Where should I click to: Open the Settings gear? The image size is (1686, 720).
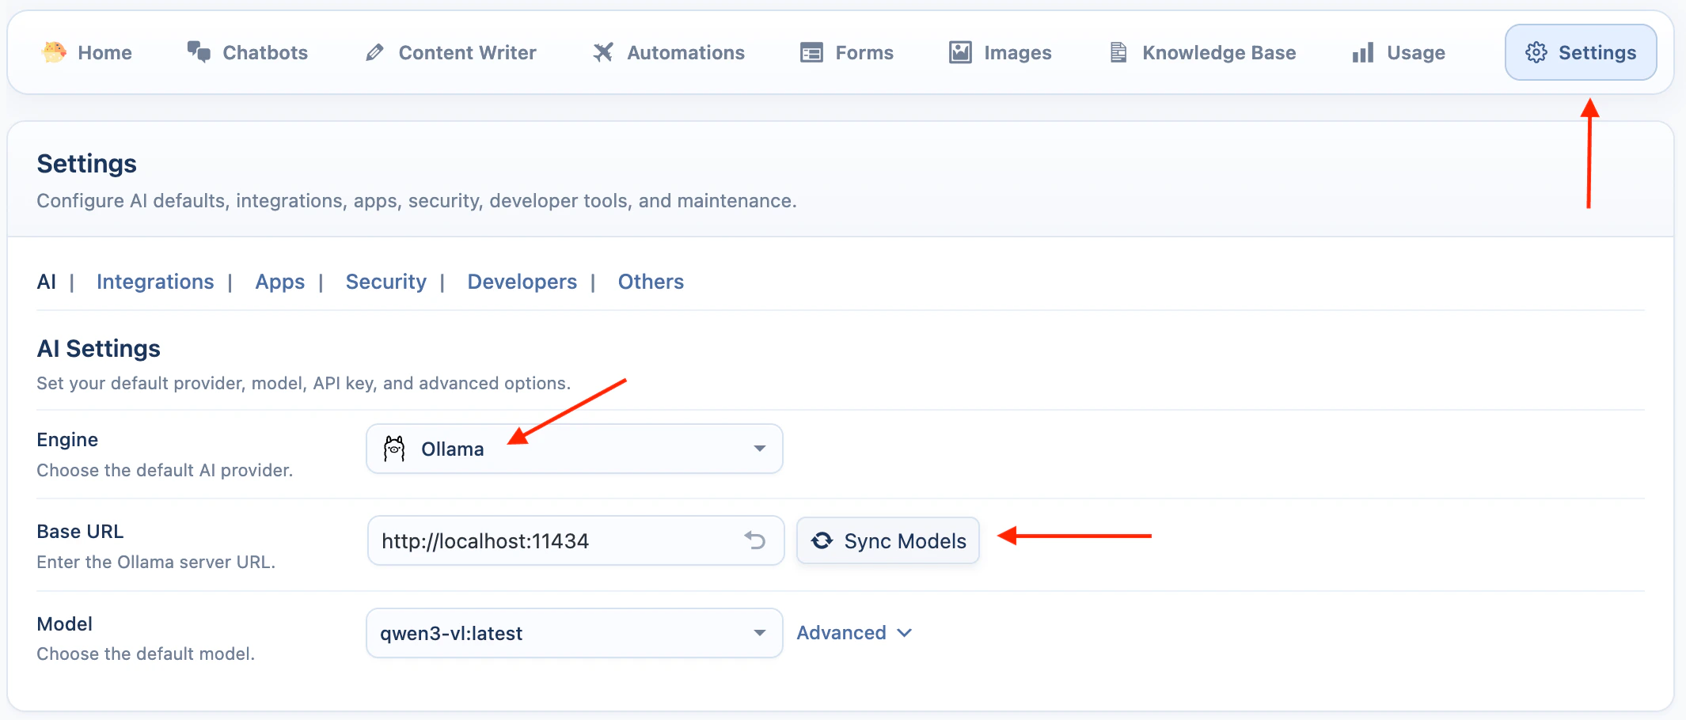tap(1580, 52)
